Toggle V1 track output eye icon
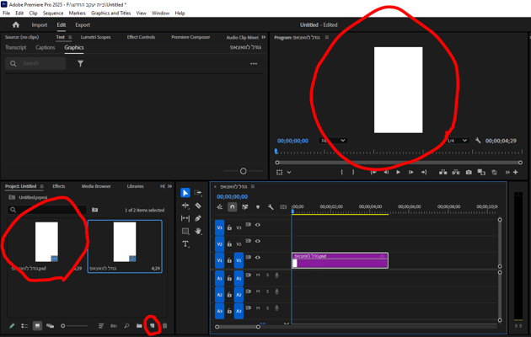 pyautogui.click(x=258, y=258)
